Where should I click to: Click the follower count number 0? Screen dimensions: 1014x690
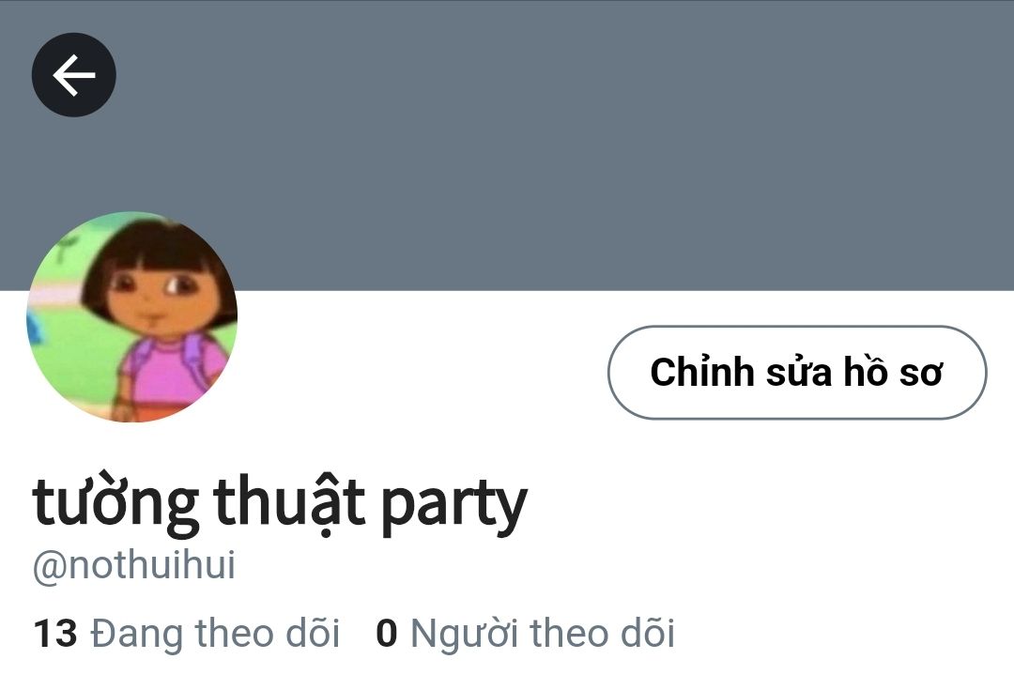point(386,634)
